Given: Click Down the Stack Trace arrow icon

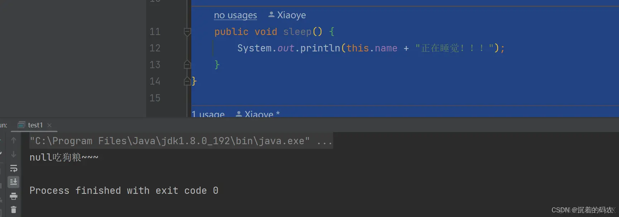Looking at the screenshot, I should 14,154.
